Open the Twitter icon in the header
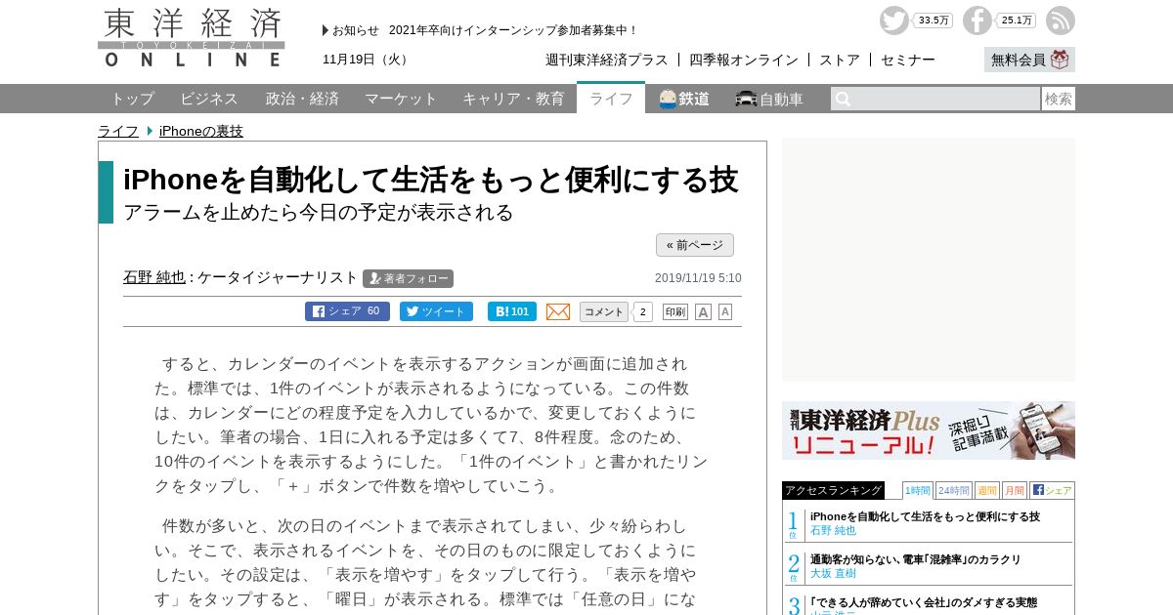The image size is (1173, 615). (893, 20)
